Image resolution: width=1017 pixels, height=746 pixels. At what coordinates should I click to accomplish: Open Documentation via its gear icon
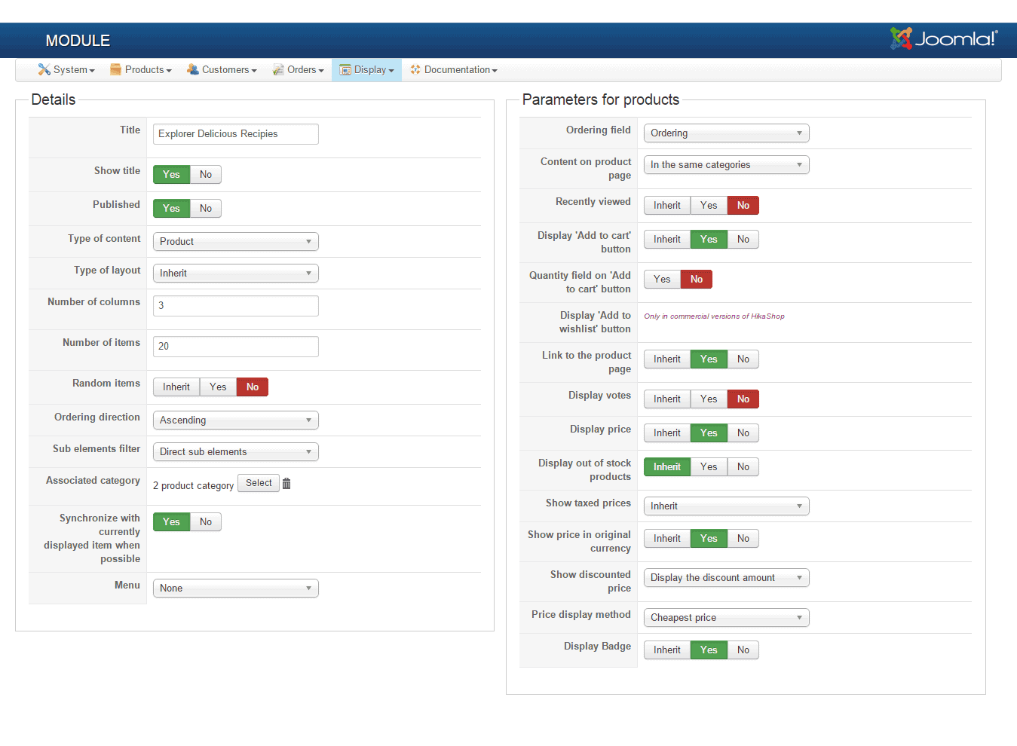[415, 69]
